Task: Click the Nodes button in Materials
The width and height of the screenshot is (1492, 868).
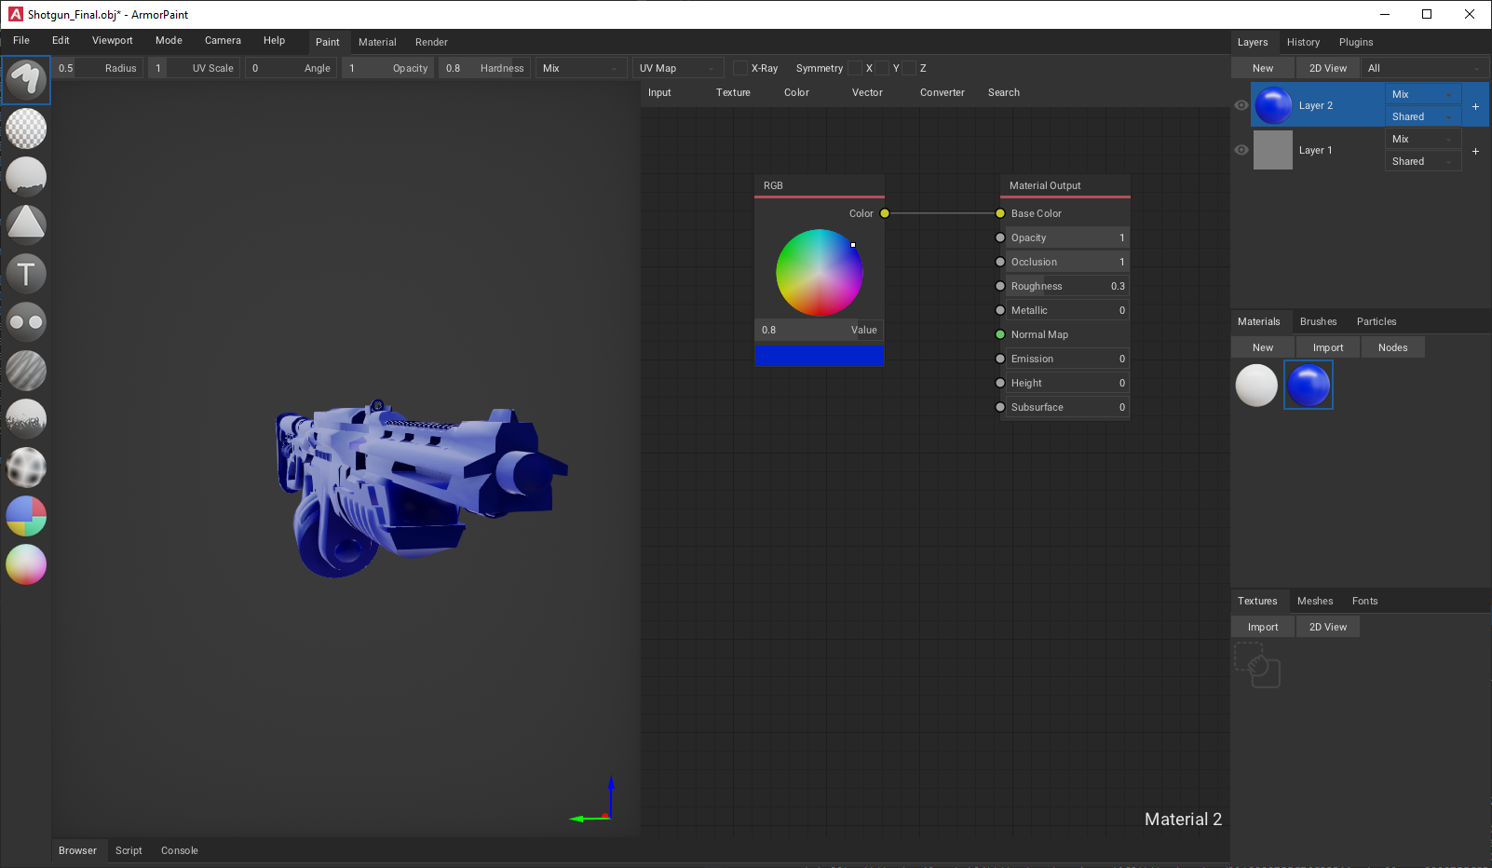Action: point(1392,347)
